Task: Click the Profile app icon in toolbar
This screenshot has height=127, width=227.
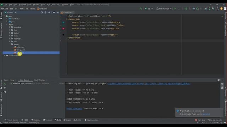Action: click(194, 8)
